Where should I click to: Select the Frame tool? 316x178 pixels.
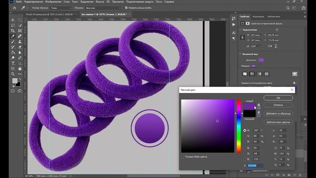pyautogui.click(x=20, y=31)
